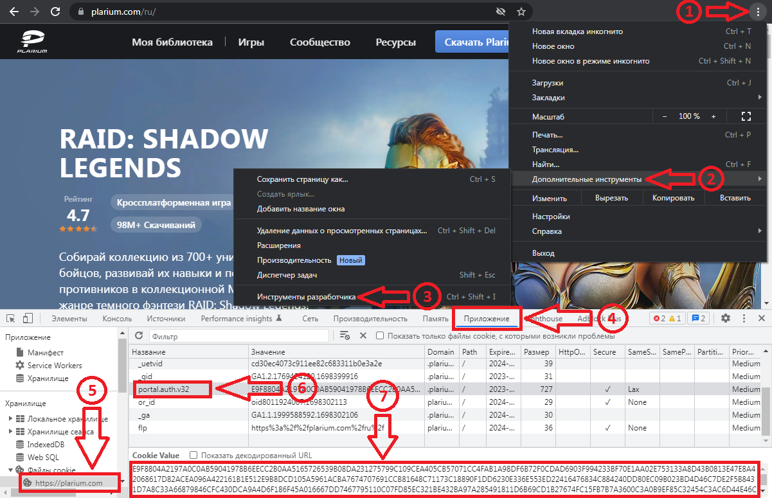
Task: Click Cut in the edit row
Action: tap(611, 198)
